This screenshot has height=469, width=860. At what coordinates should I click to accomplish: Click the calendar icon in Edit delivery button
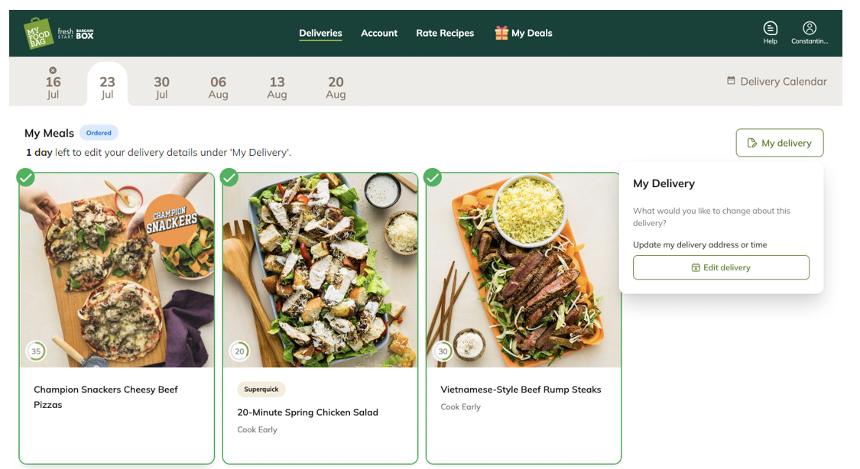coord(696,267)
